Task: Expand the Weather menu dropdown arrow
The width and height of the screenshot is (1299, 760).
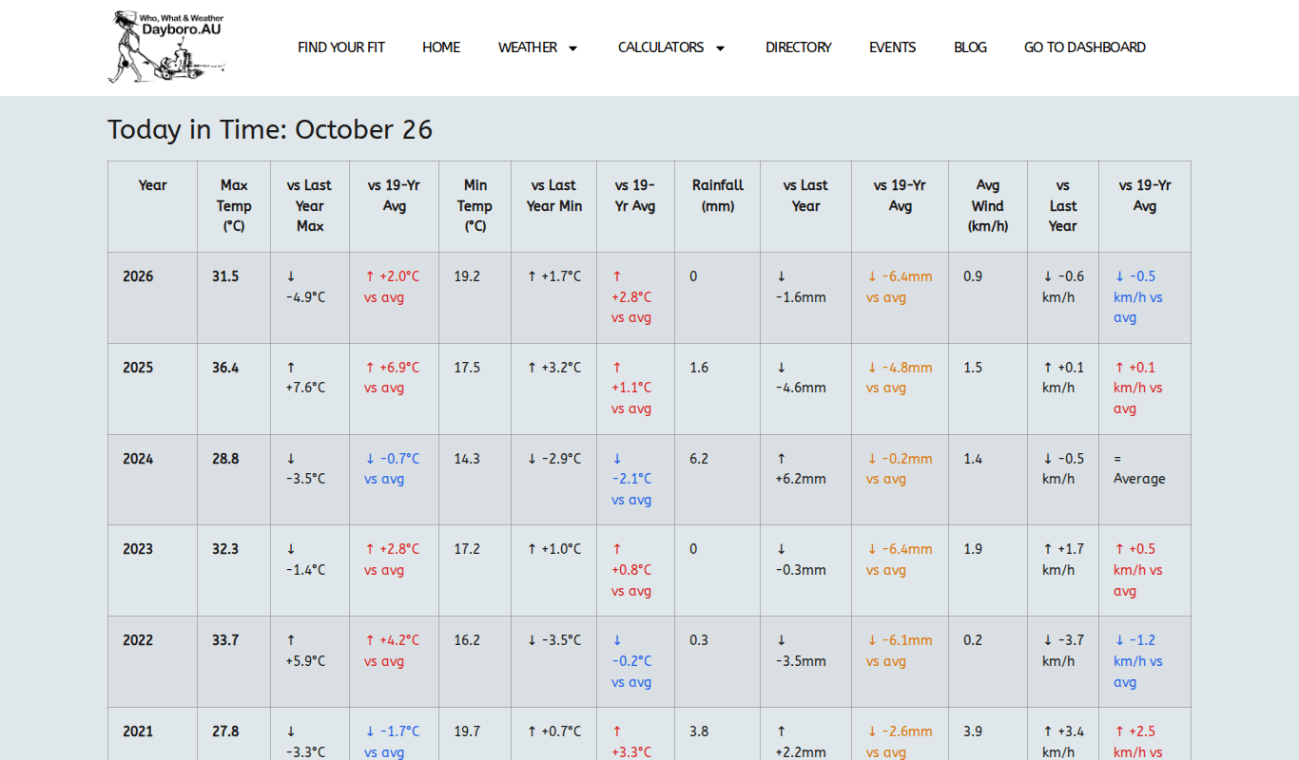Action: [572, 48]
